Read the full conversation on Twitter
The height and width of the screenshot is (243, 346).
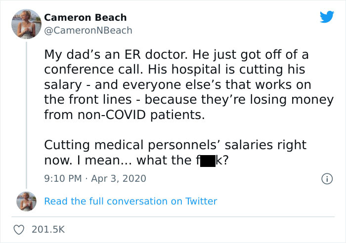(x=130, y=201)
